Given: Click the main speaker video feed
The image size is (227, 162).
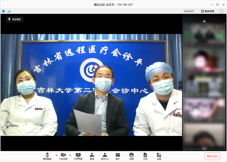Looking at the screenshot, I should [91, 85].
